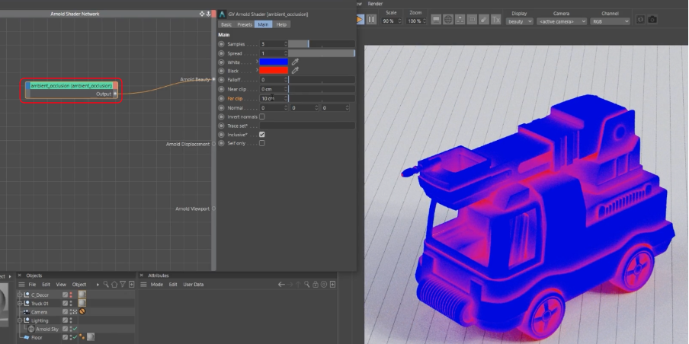Click the dock arrow icon in Shader Network header
This screenshot has width=689, height=344.
208,14
